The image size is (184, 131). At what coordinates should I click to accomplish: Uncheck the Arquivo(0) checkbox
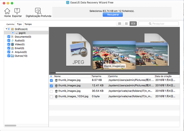(x=9, y=52)
